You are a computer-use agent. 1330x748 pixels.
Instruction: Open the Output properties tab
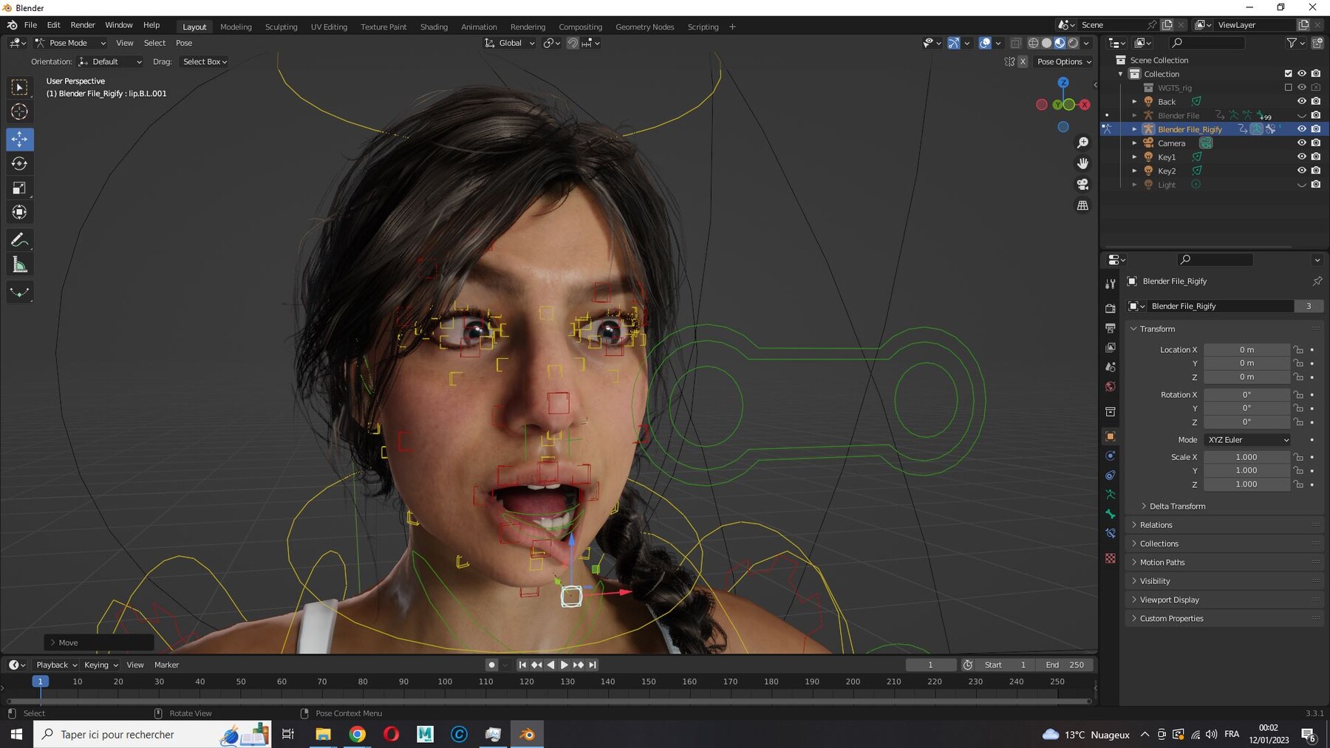tap(1110, 328)
